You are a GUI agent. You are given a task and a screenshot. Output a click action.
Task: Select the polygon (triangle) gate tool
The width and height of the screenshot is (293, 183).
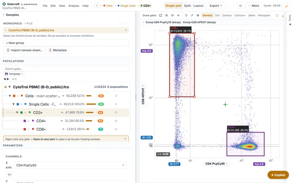tap(167, 15)
